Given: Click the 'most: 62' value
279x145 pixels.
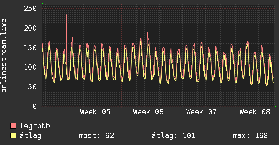Looking at the screenshot, I should point(96,136).
